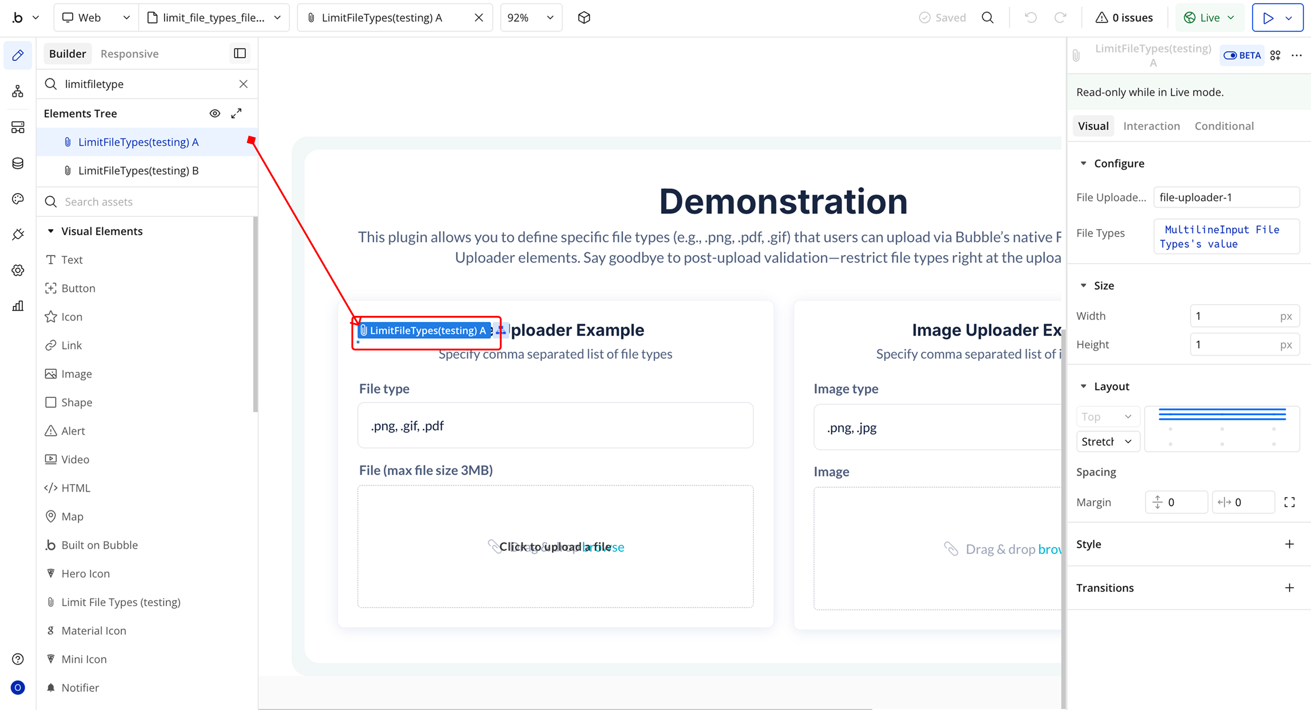This screenshot has width=1311, height=710.
Task: Switch to the Conditional tab
Action: pyautogui.click(x=1224, y=126)
